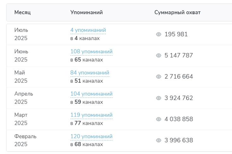
Task: Click the eye icon beside 3 924 762
Action: [158, 98]
